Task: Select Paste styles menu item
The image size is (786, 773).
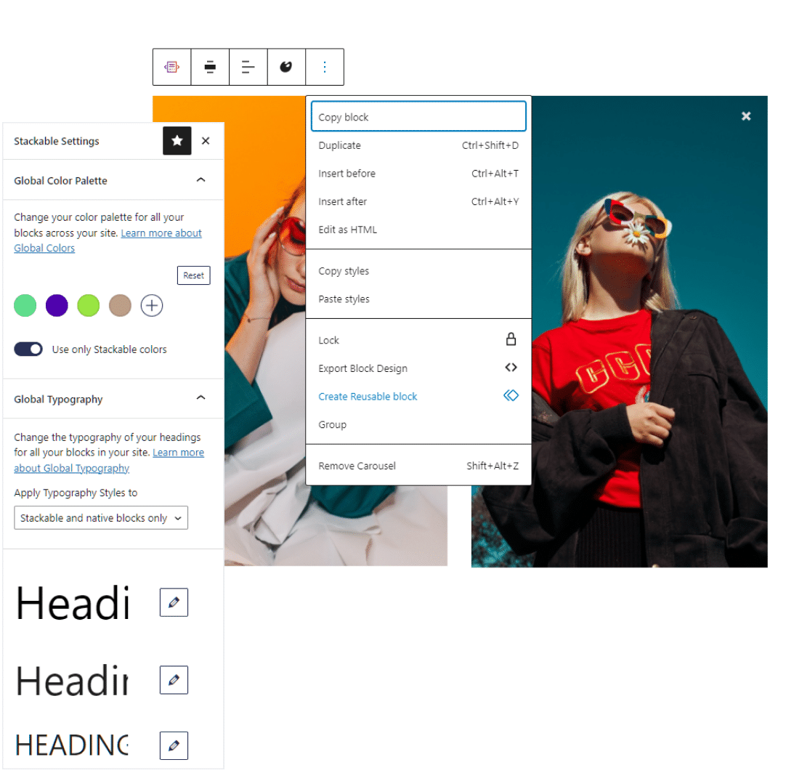Action: [418, 299]
